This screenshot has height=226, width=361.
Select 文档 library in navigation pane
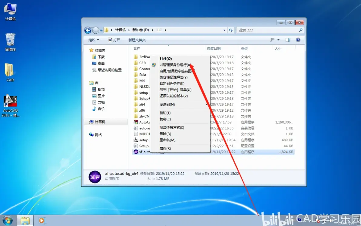tap(101, 103)
